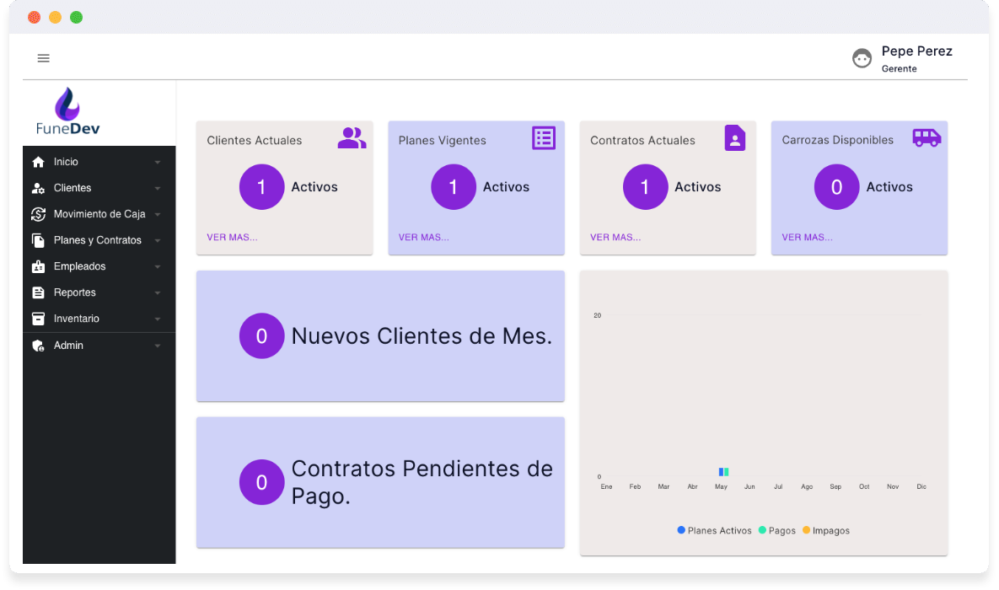Image resolution: width=999 pixels, height=590 pixels.
Task: Select Inicio in the sidebar menu
Action: 66,162
